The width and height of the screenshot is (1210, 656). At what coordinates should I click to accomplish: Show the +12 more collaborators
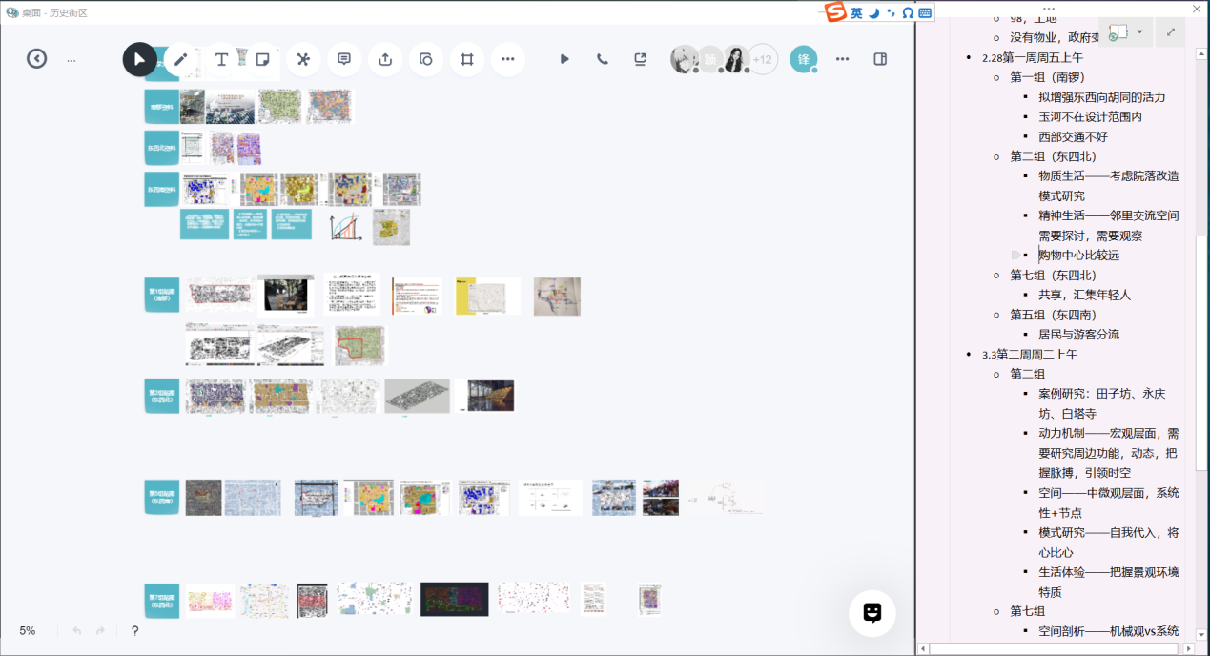click(x=762, y=59)
